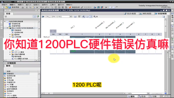Image resolution: width=174 pixels, height=98 pixels.
Task: Expand 工艺对象 node in project tree
Action: (x=10, y=37)
